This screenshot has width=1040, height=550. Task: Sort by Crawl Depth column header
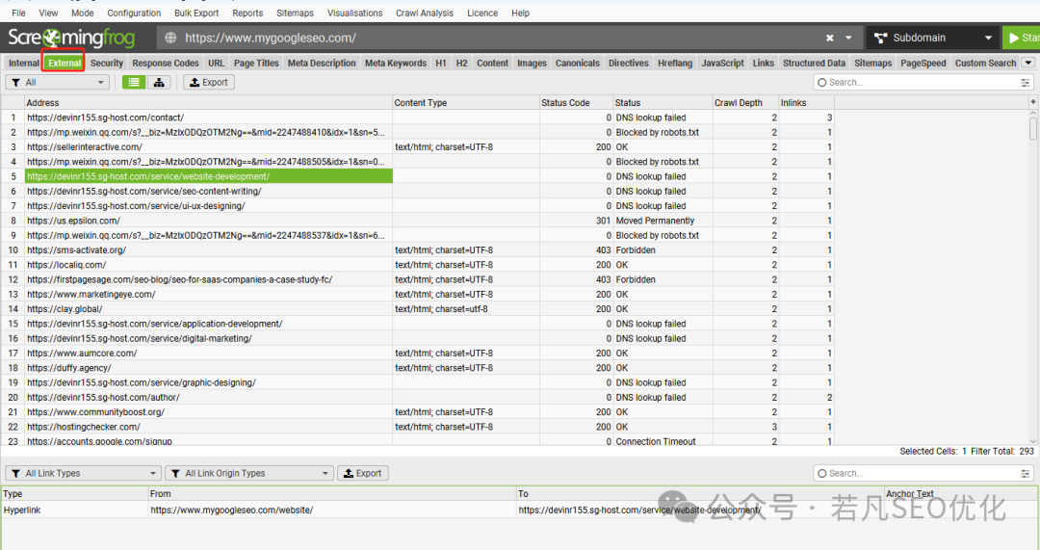pos(745,103)
